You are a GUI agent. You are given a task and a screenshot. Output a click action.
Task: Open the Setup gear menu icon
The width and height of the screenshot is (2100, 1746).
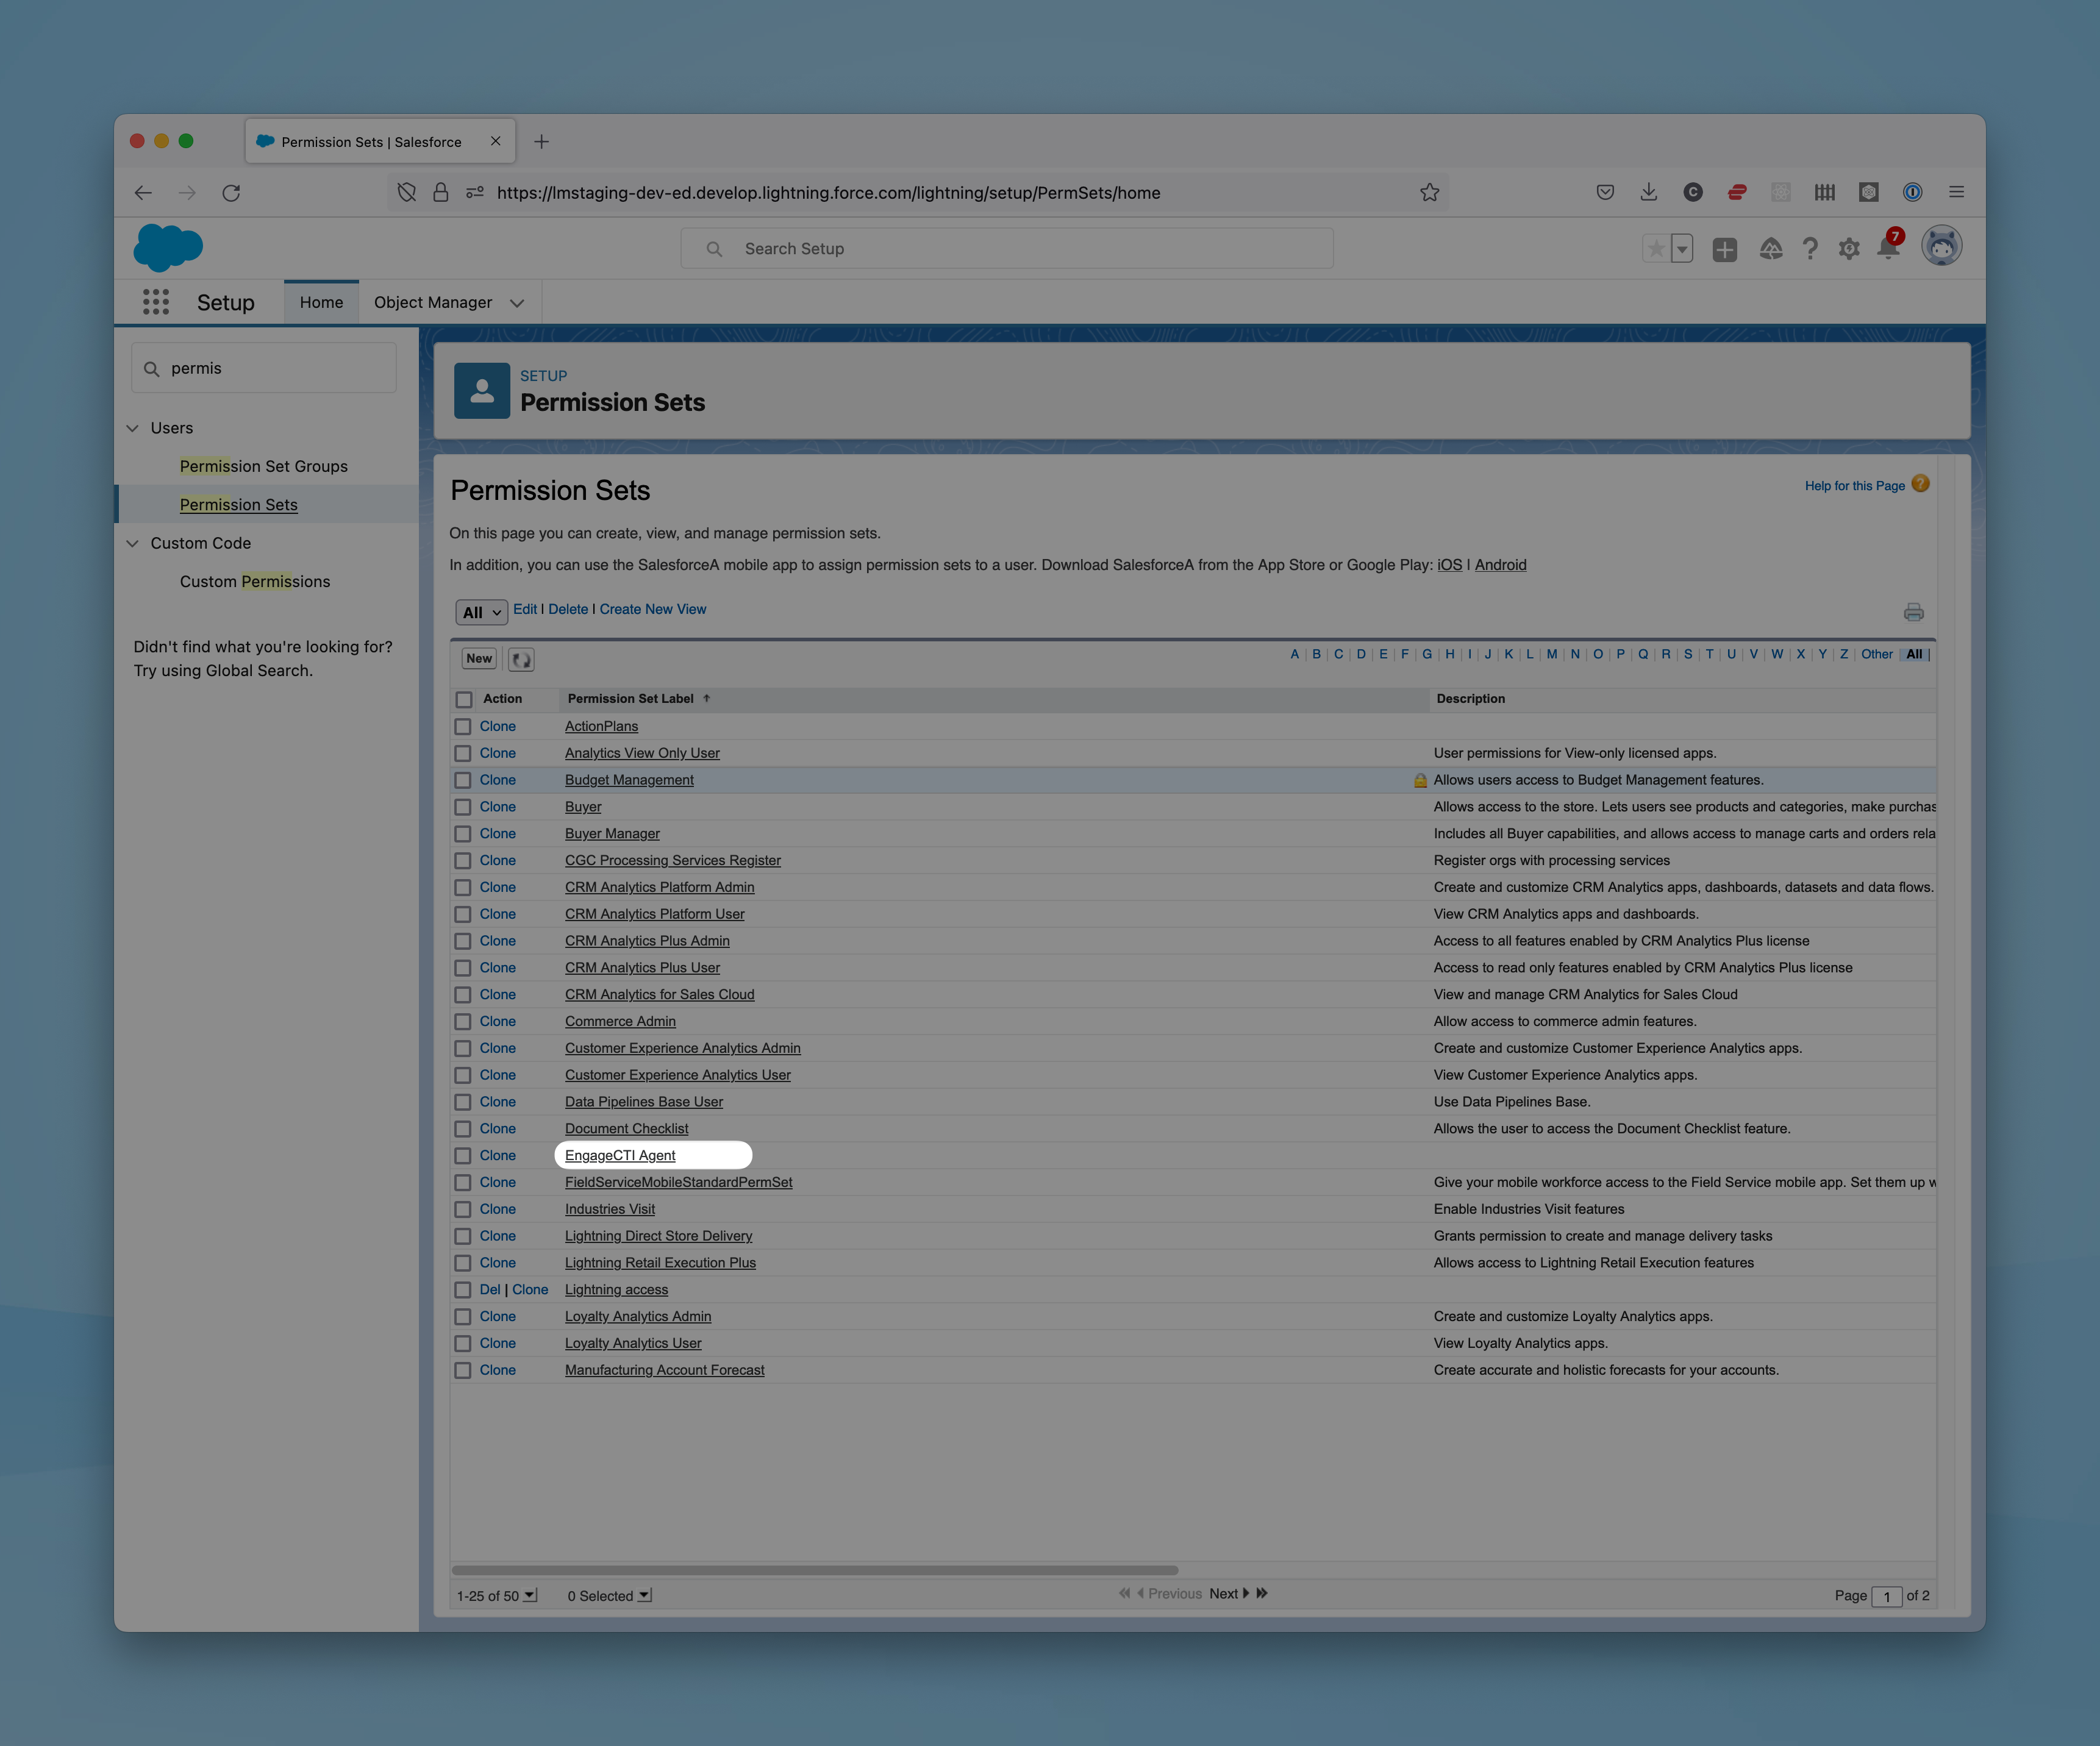pyautogui.click(x=1848, y=249)
